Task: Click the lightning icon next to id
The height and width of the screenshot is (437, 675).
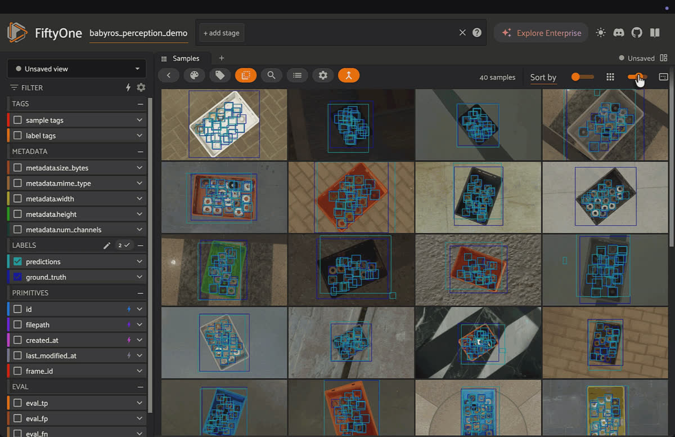Action: pyautogui.click(x=129, y=309)
